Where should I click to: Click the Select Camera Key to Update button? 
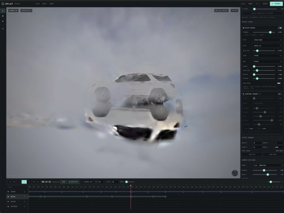[262, 13]
